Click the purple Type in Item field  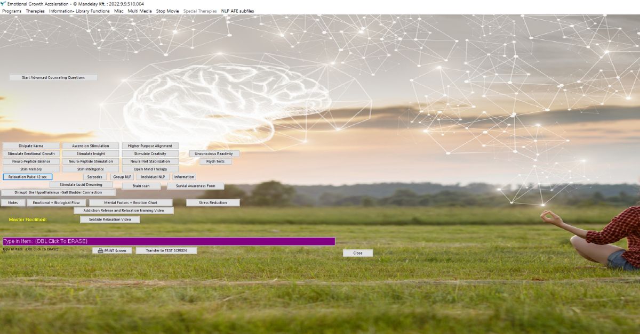pos(169,241)
